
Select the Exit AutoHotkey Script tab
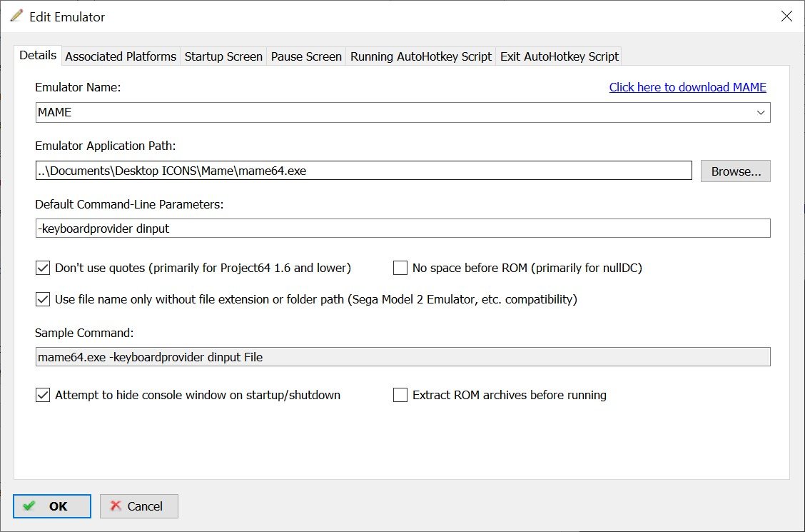[559, 56]
